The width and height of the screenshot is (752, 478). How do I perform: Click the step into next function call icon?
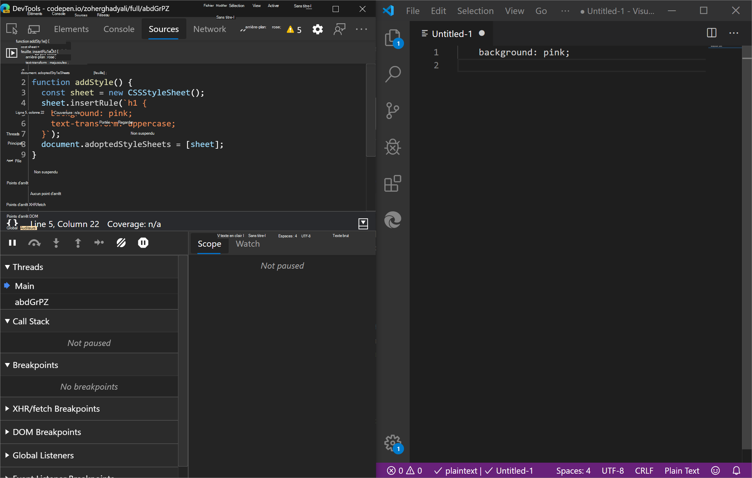point(56,243)
